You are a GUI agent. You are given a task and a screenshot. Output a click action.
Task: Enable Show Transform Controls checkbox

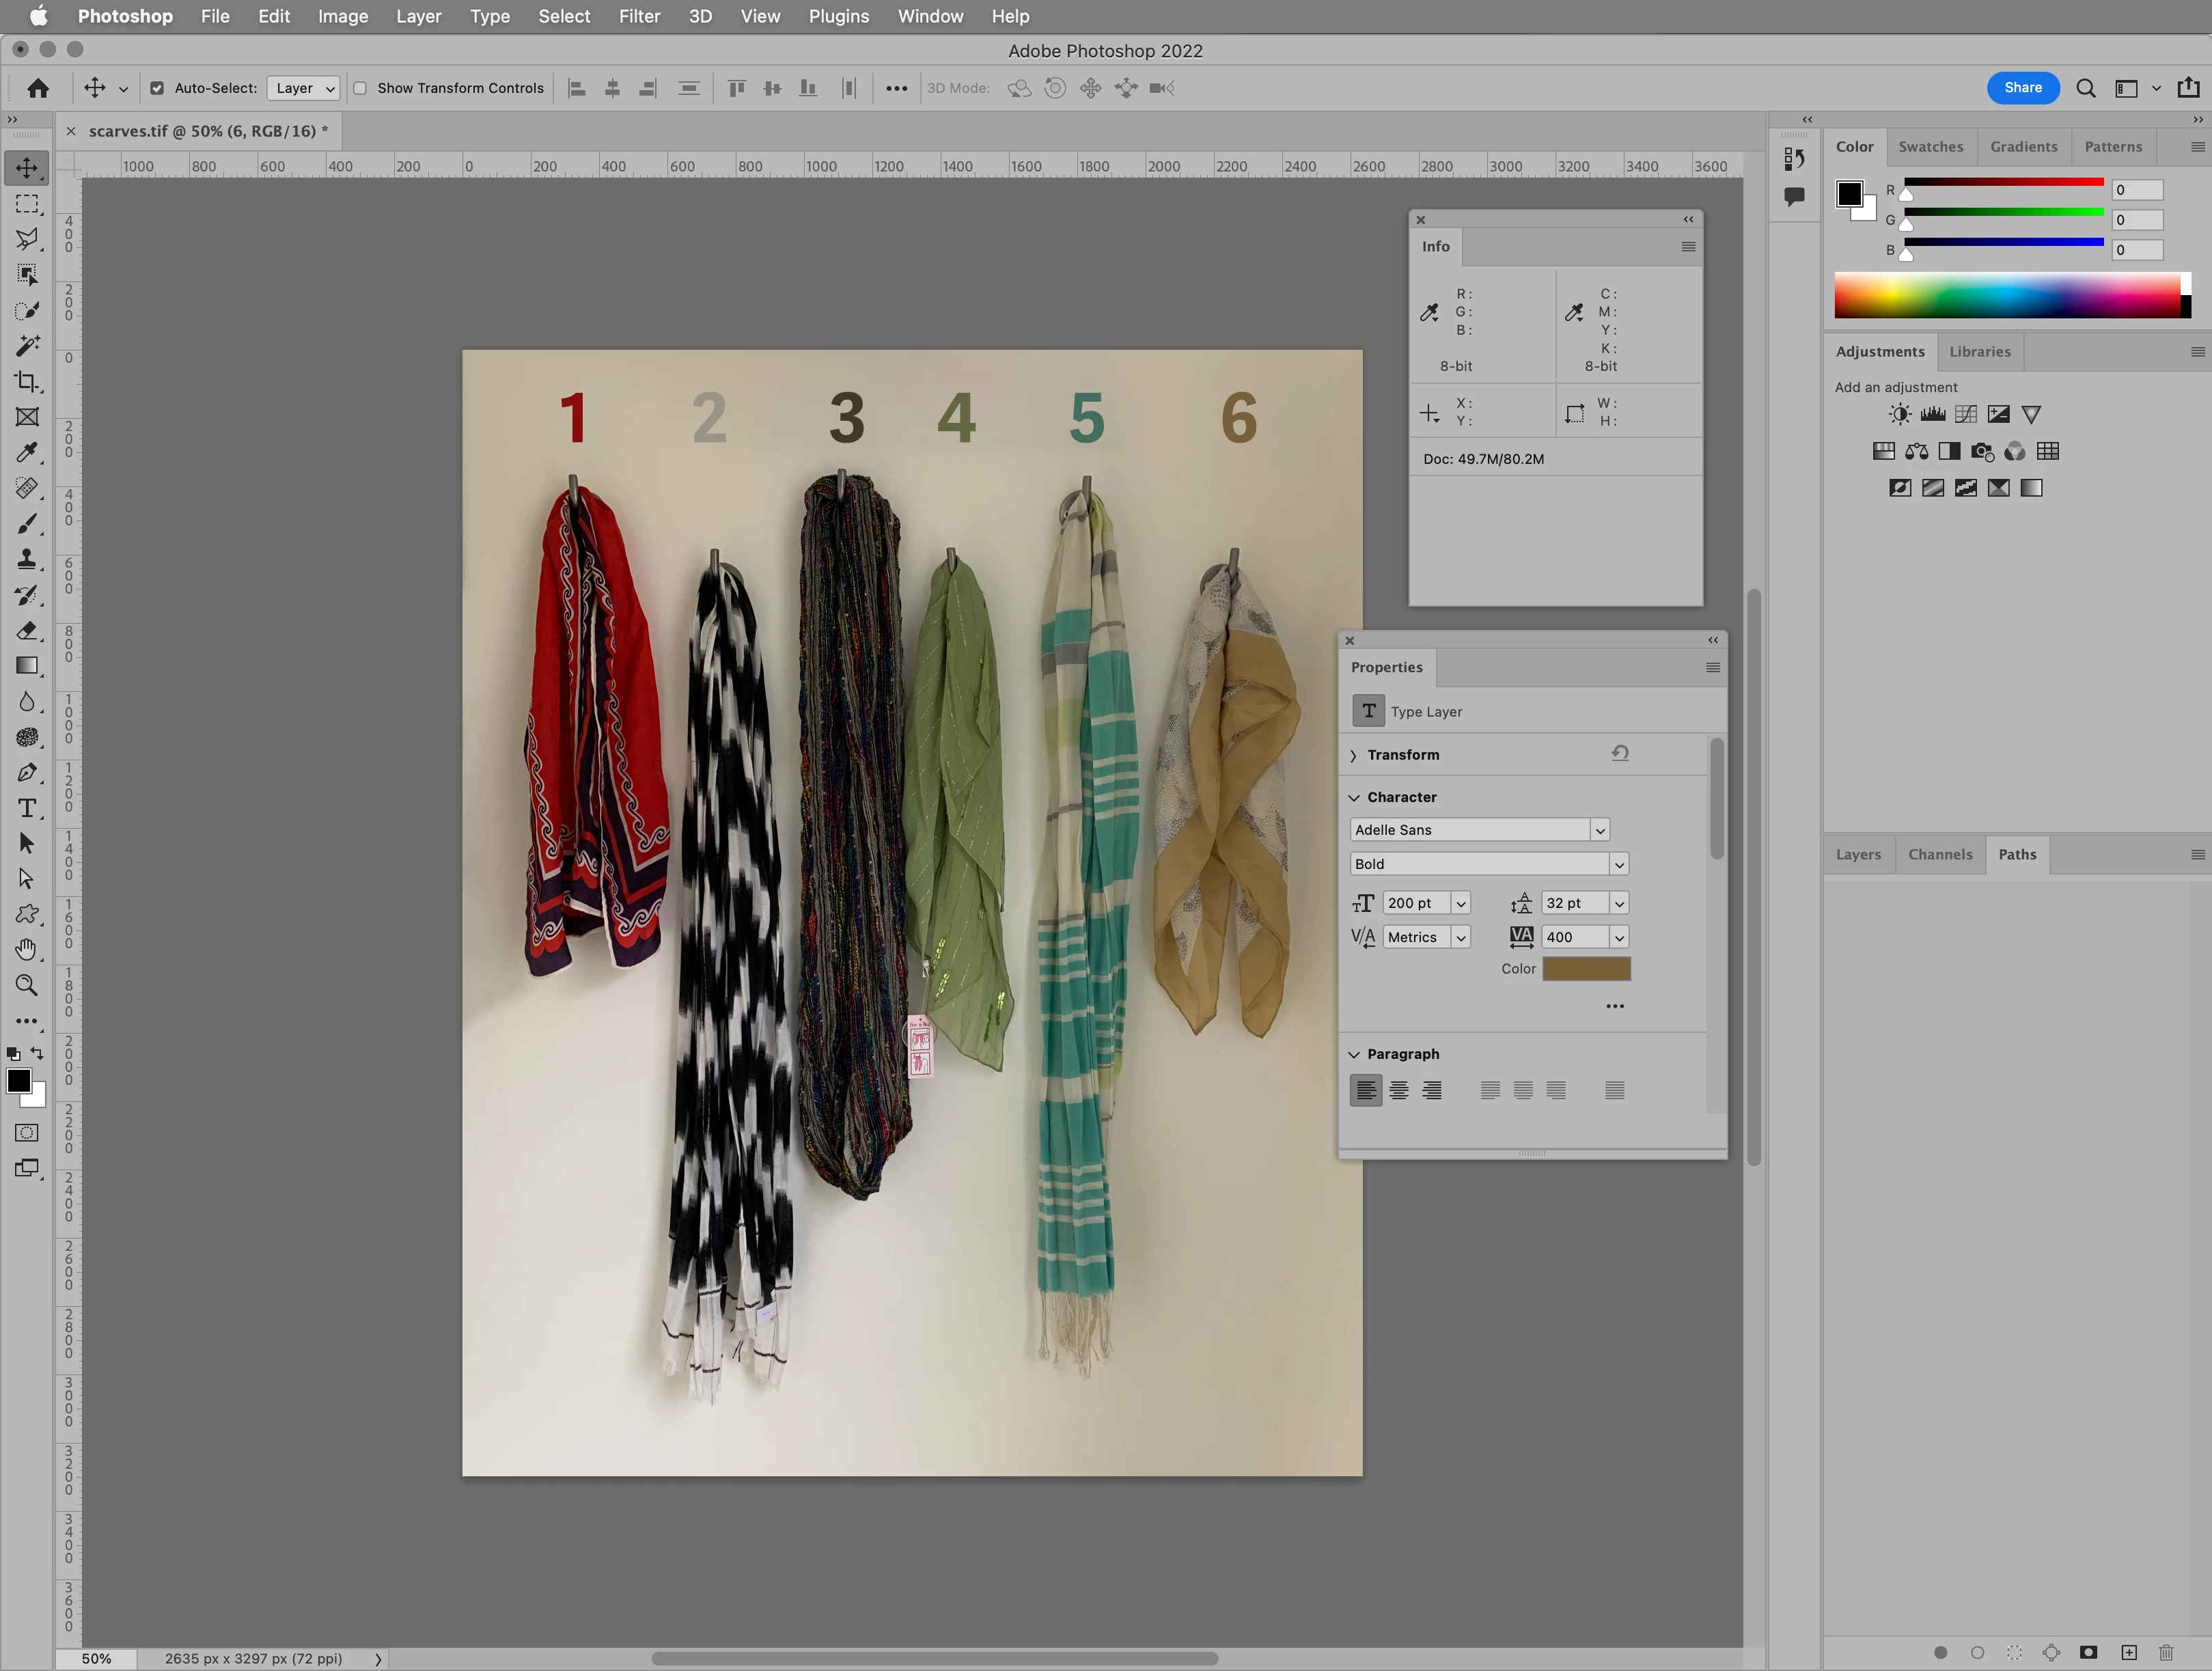click(x=360, y=88)
